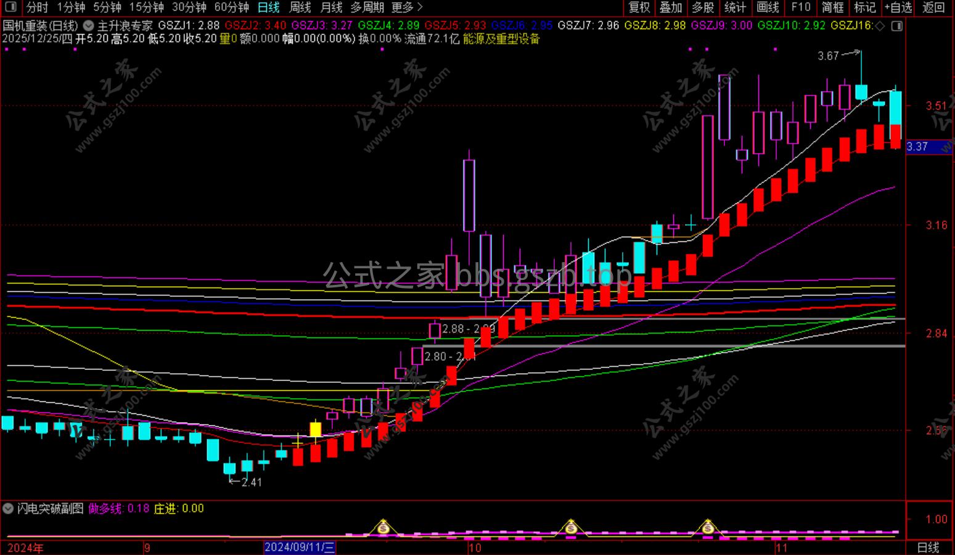Click the month 10 marker on time axis
Viewport: 955px width, 555px height.
(474, 548)
